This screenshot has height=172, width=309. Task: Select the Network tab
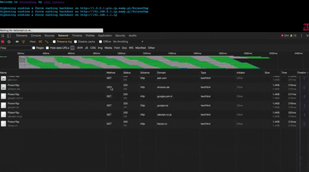[63, 35]
